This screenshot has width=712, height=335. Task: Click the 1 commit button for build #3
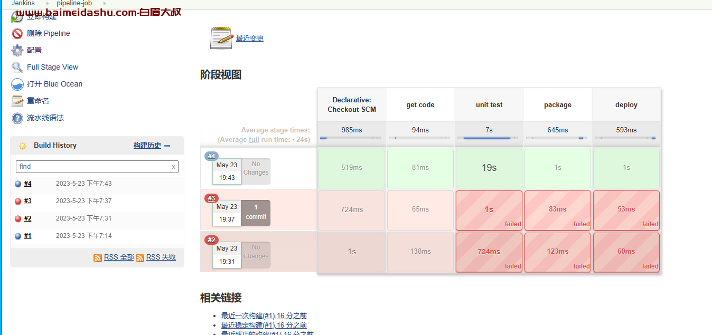pos(256,213)
